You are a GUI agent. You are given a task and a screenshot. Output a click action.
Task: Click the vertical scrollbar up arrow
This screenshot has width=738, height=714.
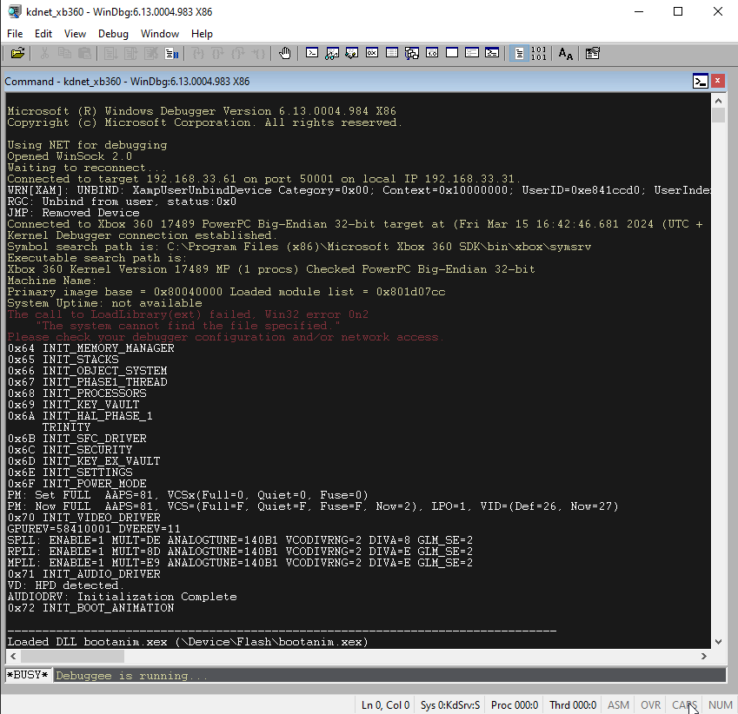pyautogui.click(x=718, y=101)
